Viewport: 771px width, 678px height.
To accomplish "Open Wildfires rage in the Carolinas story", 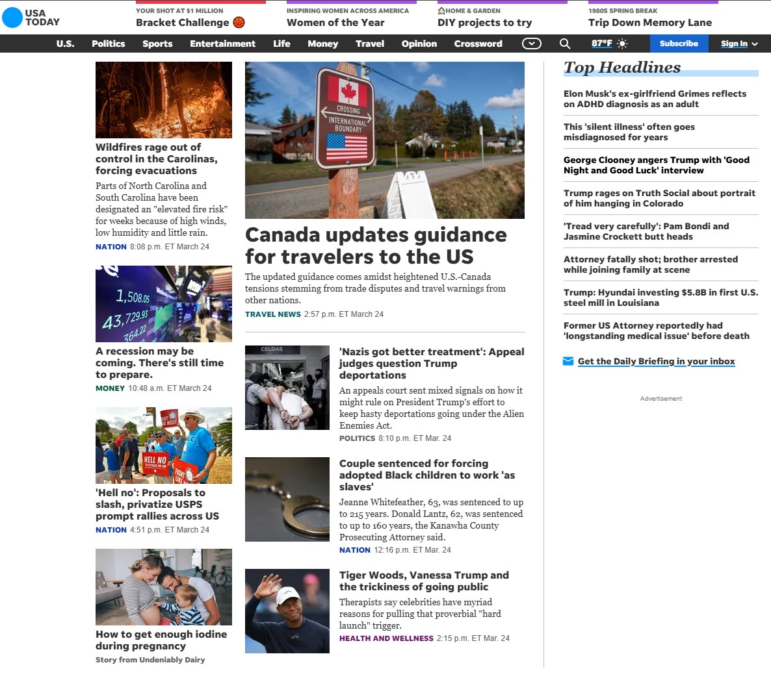I will pyautogui.click(x=157, y=158).
